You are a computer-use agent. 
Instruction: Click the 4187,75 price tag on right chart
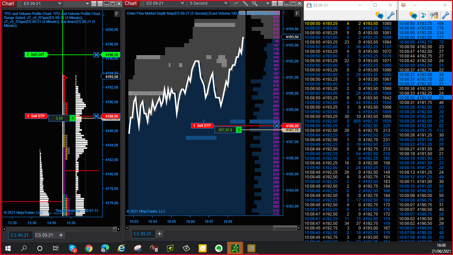click(291, 130)
